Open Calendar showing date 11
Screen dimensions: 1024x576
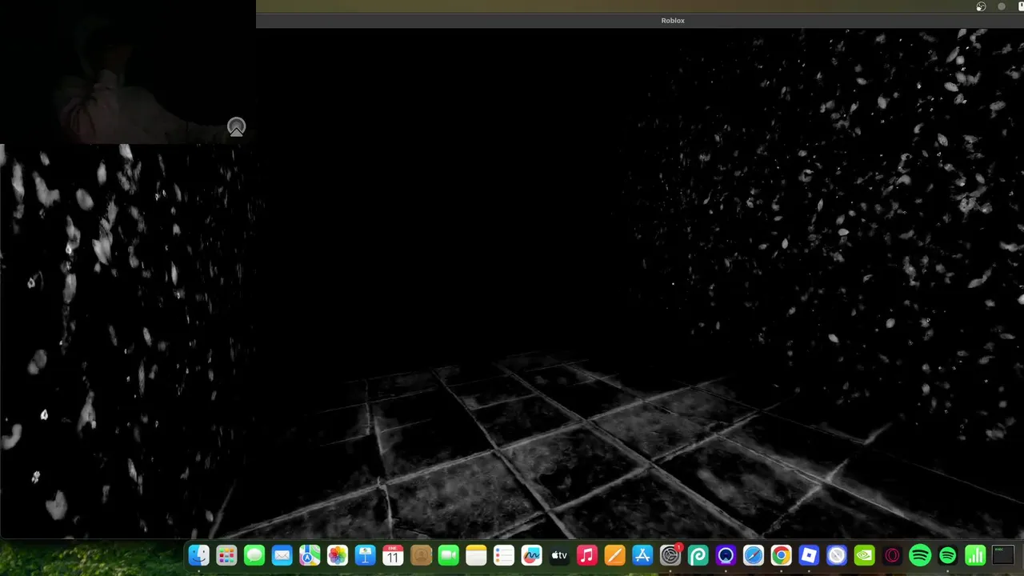click(393, 555)
